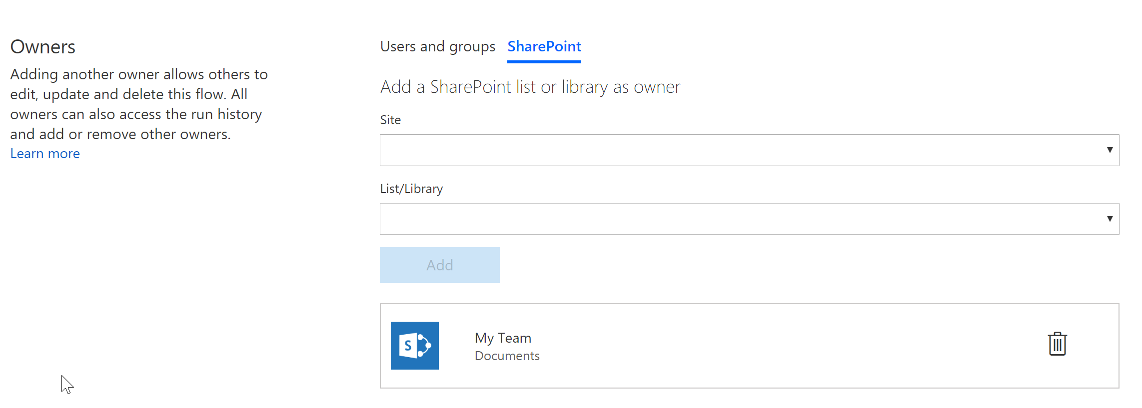
Task: Click 'Add a SharePoint list or library as owner' heading
Action: pyautogui.click(x=530, y=87)
